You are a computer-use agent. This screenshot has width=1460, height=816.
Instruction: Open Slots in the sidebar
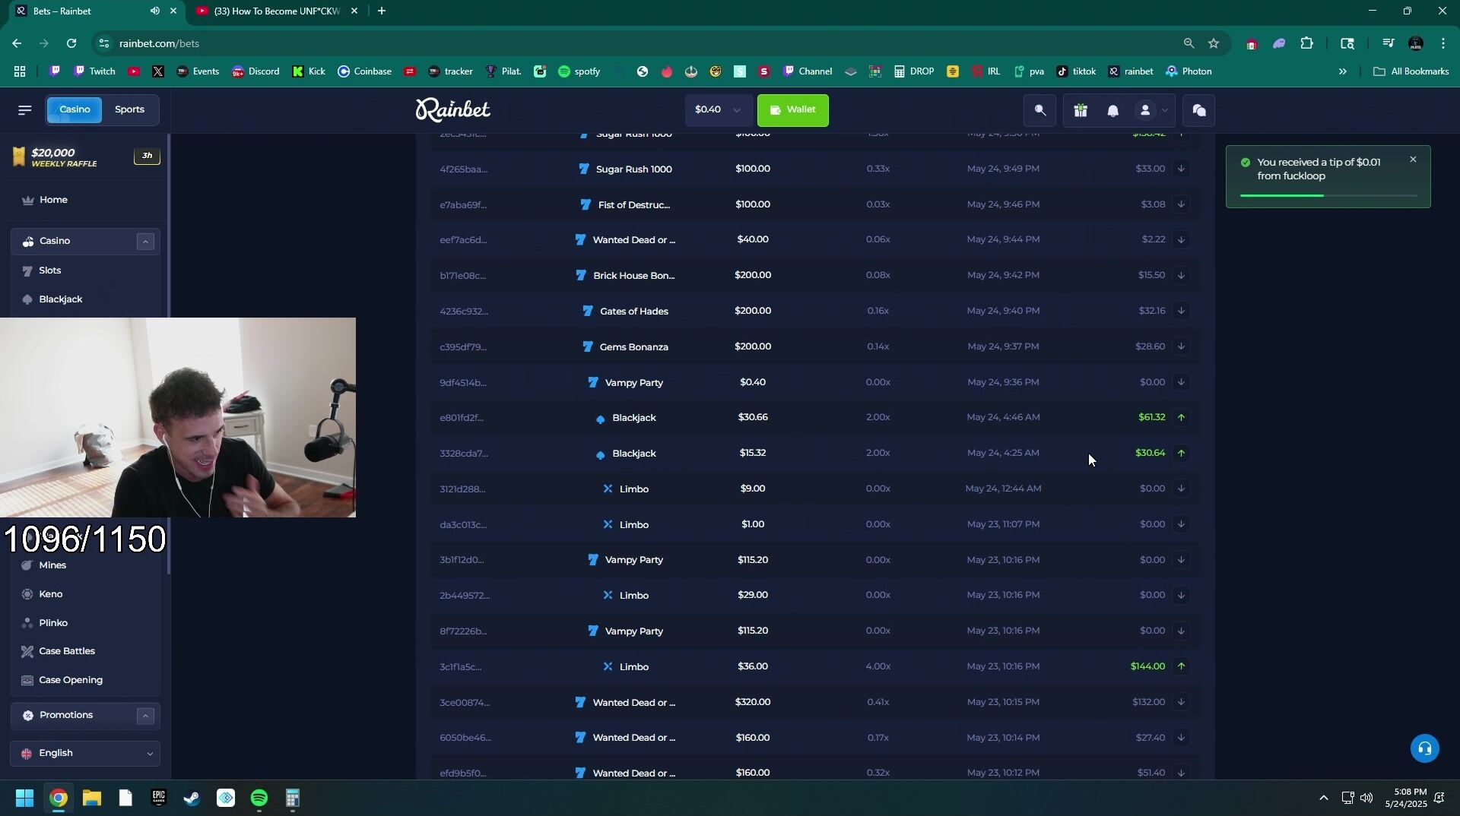[x=50, y=270]
